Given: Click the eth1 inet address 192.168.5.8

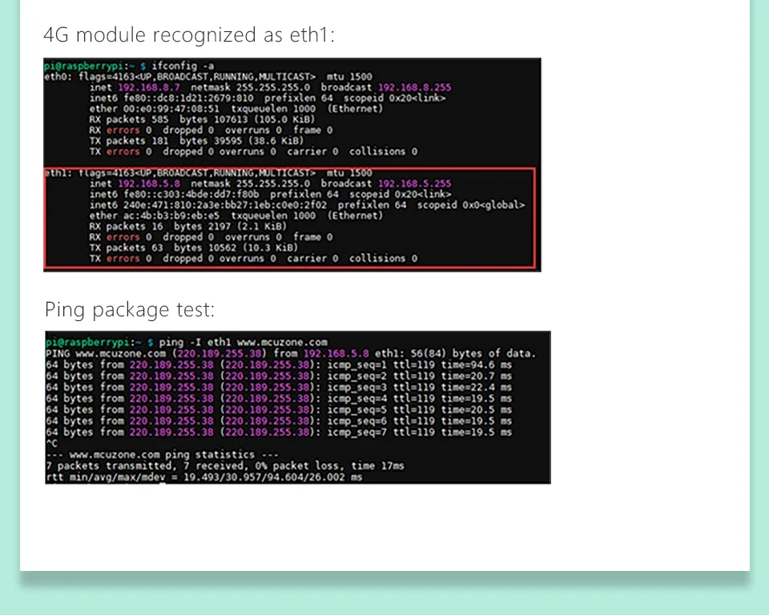Looking at the screenshot, I should pos(148,183).
